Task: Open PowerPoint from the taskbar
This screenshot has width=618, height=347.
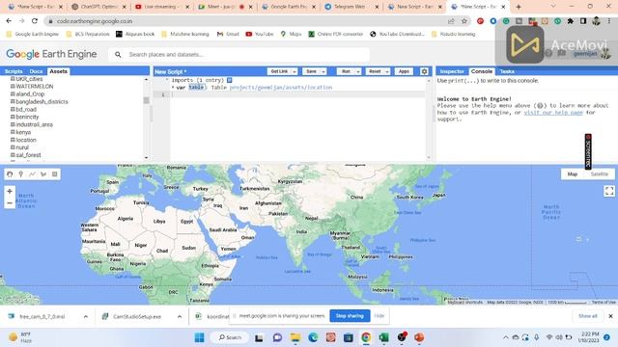Action: coord(419,337)
